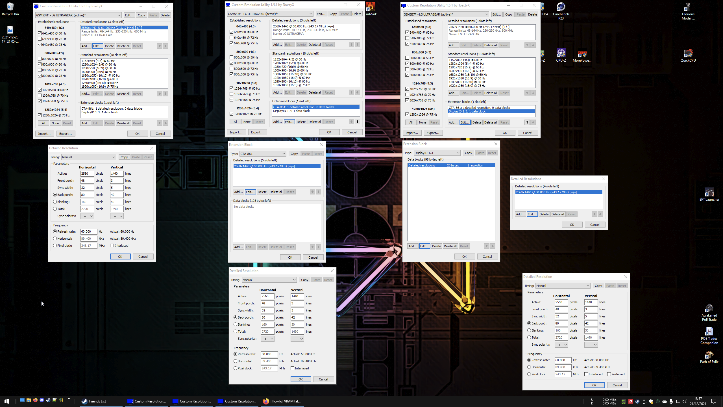Open the clock showing 18:57 in taskbar

click(698, 401)
